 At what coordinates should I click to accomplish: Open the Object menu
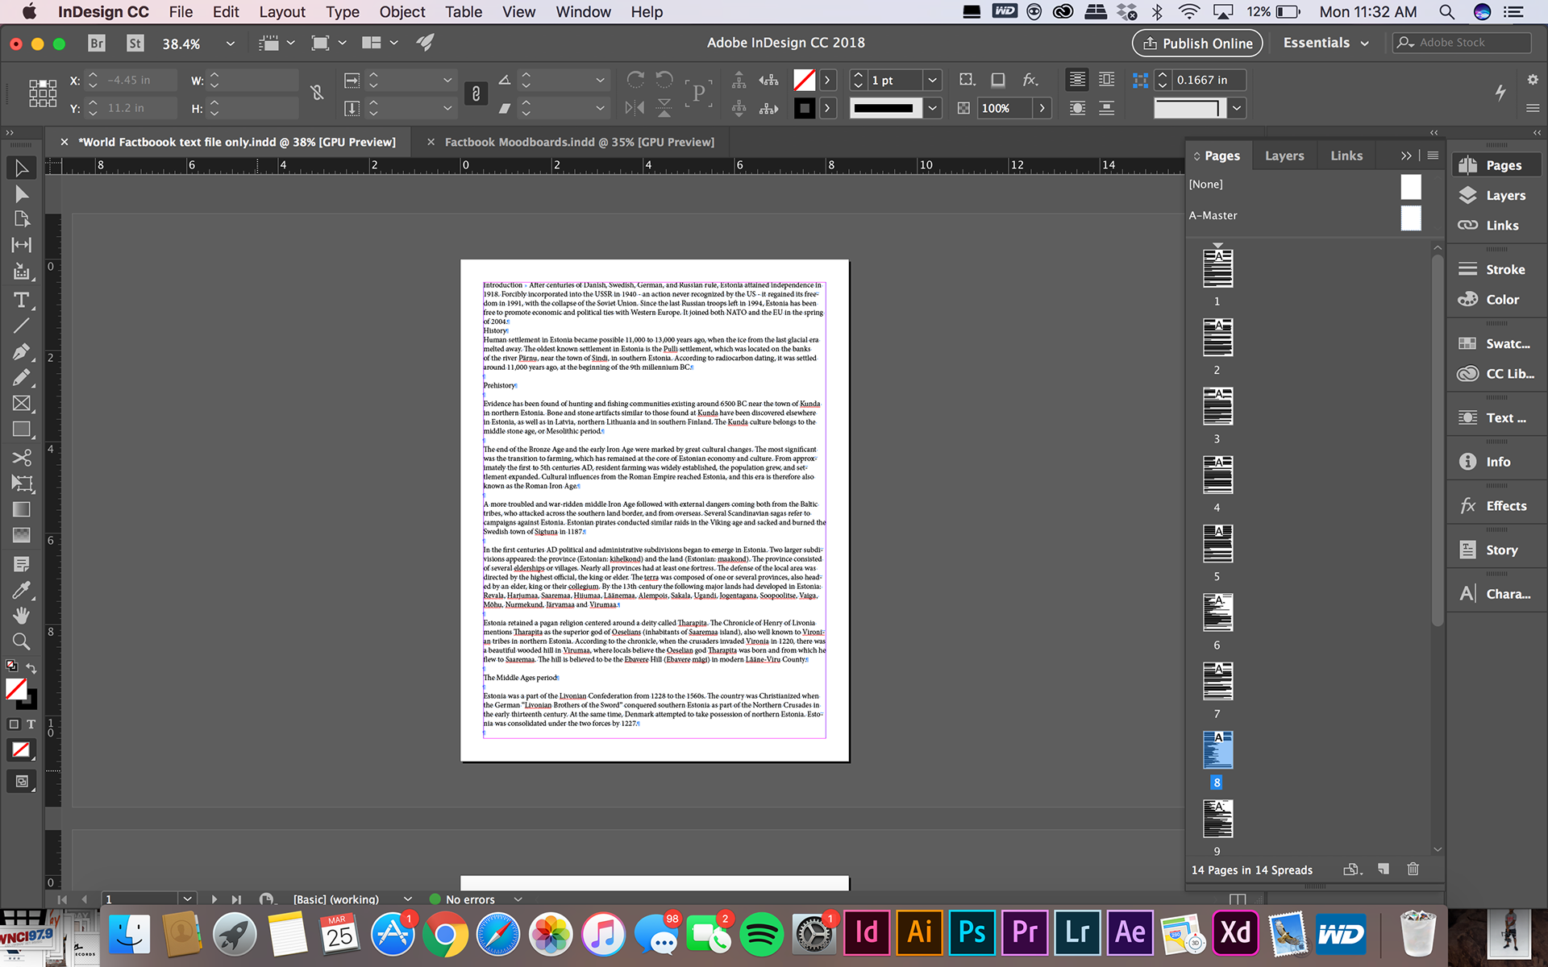[402, 12]
